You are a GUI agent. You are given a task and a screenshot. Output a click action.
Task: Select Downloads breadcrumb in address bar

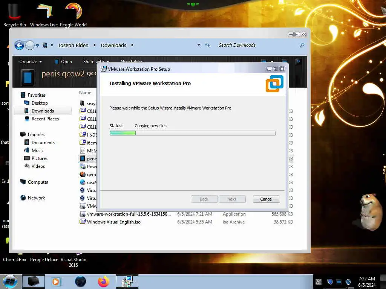click(113, 45)
